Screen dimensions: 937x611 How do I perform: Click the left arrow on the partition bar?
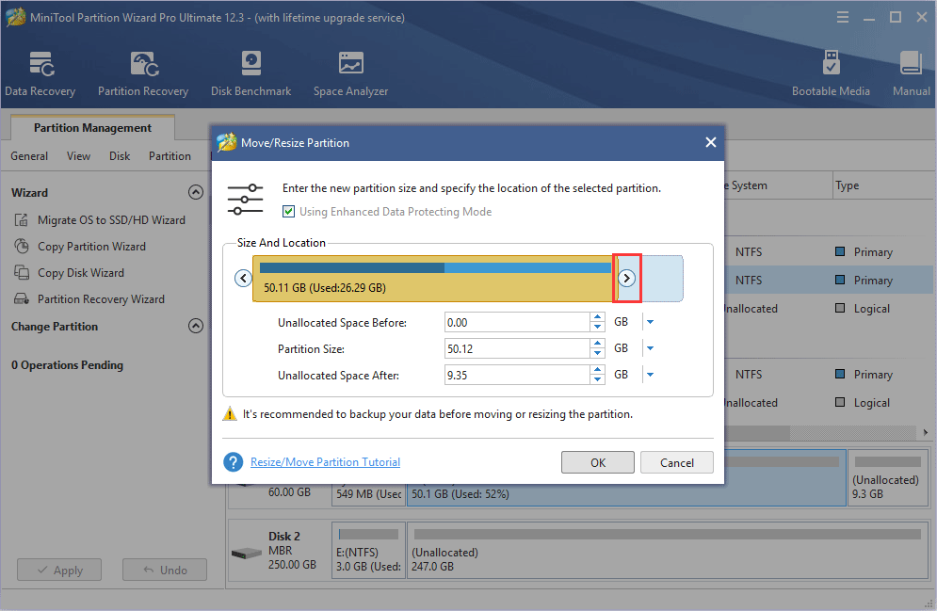pos(243,279)
